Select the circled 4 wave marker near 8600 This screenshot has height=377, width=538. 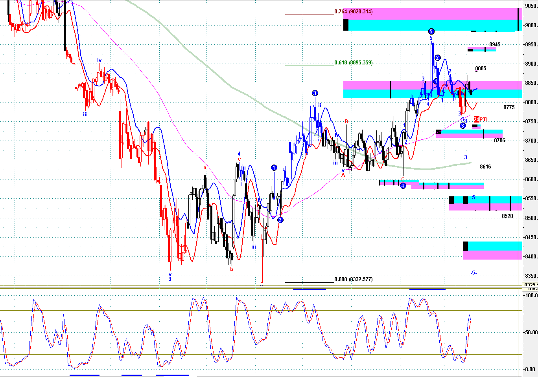(403, 186)
